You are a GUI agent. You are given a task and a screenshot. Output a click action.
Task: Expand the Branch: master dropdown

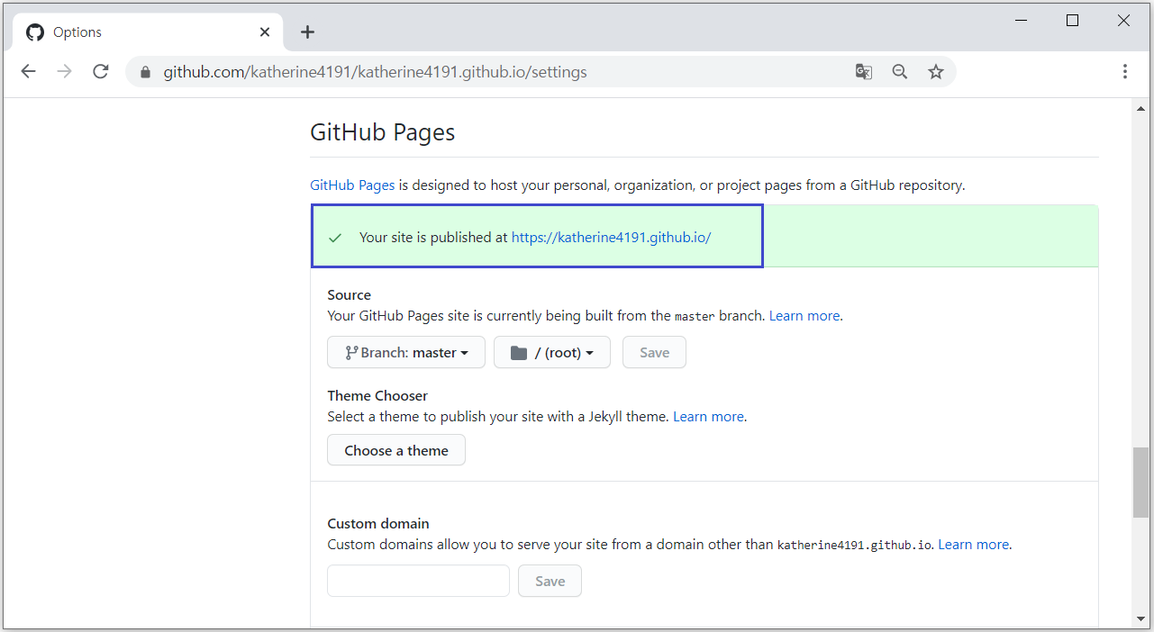406,353
